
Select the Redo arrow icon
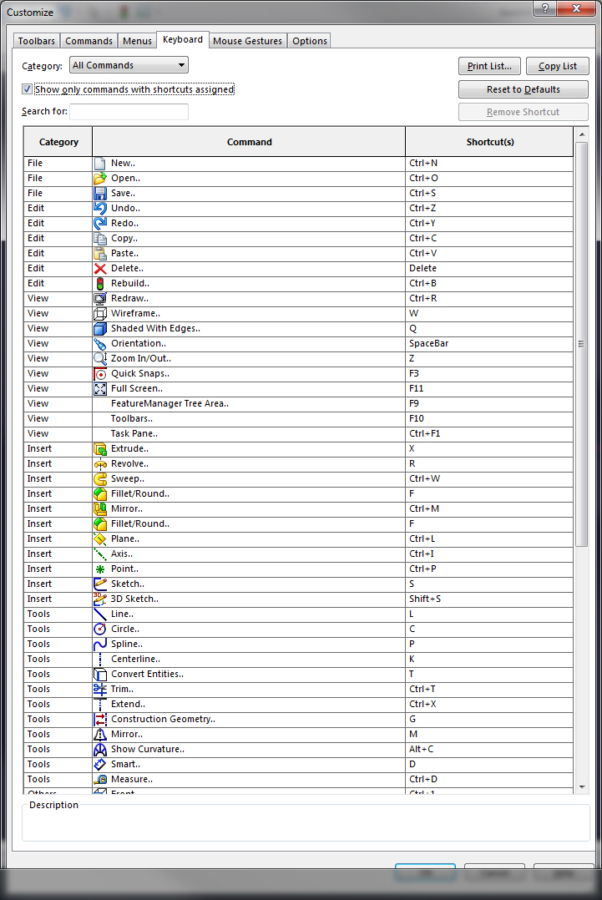pyautogui.click(x=100, y=223)
